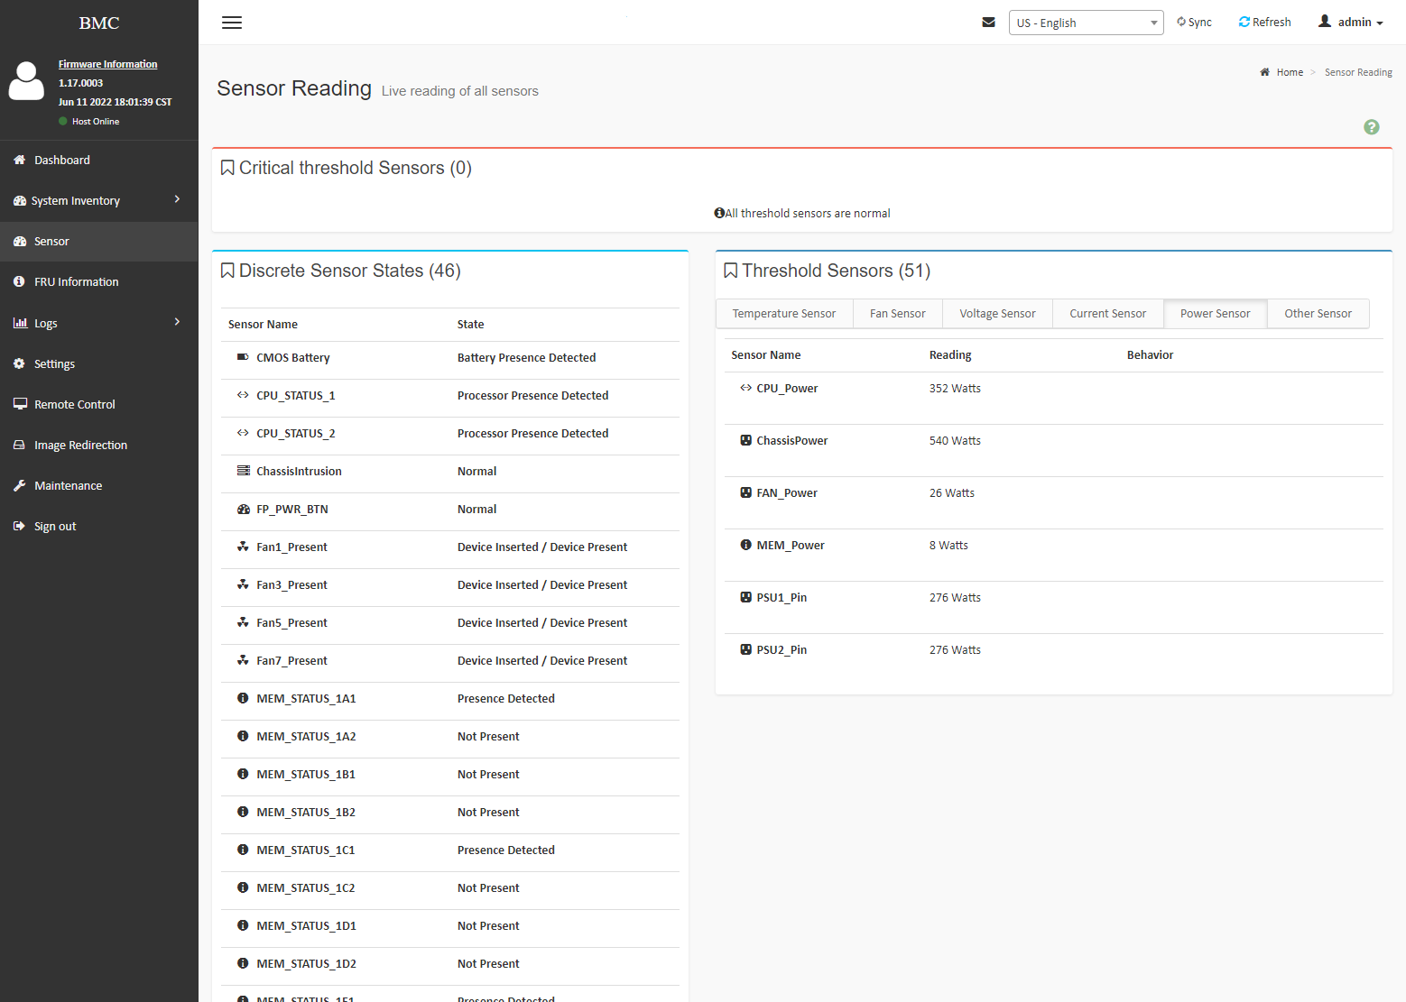Screen dimensions: 1406x1002
Task: Expand the admin user dropdown
Action: pos(1351,22)
